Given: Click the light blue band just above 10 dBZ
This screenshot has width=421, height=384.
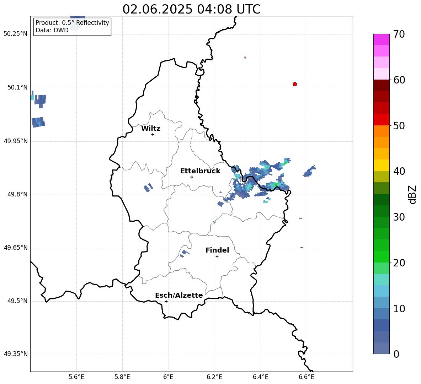Looking at the screenshot, I should pyautogui.click(x=381, y=303).
